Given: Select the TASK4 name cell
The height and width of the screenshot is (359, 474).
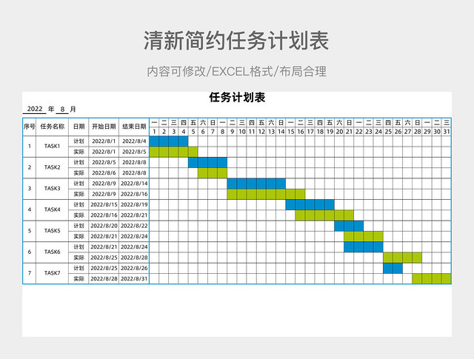Looking at the screenshot, I should 53,209.
